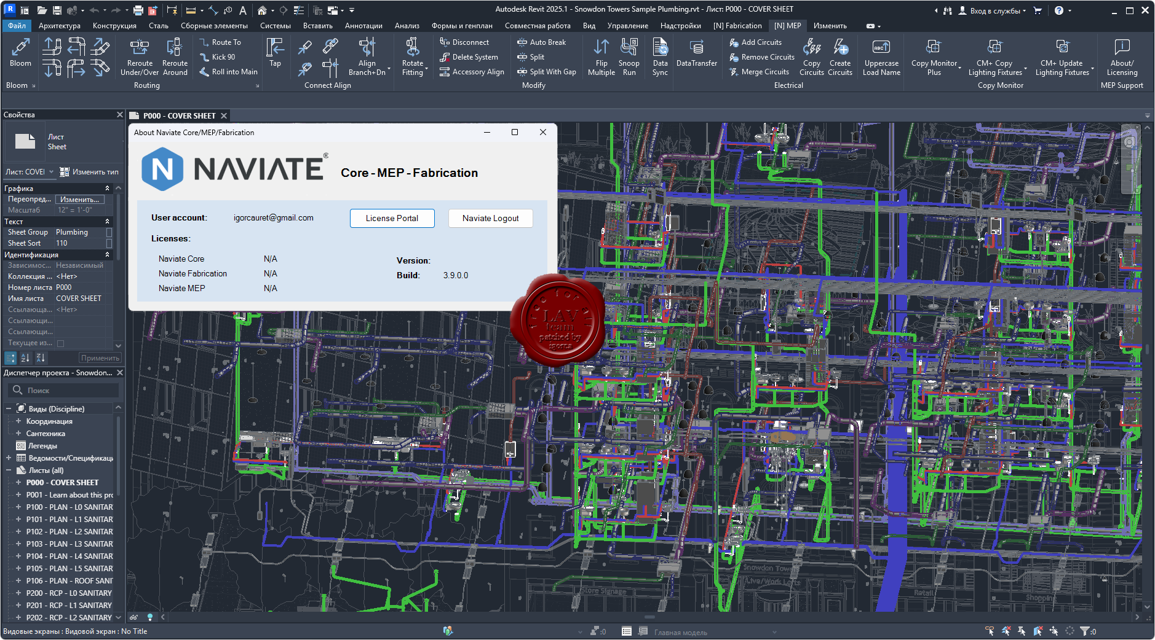Click Reroute Under/Over tool
This screenshot has height=640, width=1155.
(x=140, y=57)
